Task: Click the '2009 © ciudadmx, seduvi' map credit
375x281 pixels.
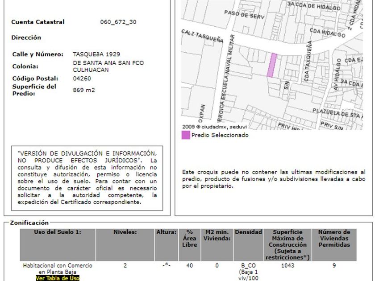Action: [215, 127]
